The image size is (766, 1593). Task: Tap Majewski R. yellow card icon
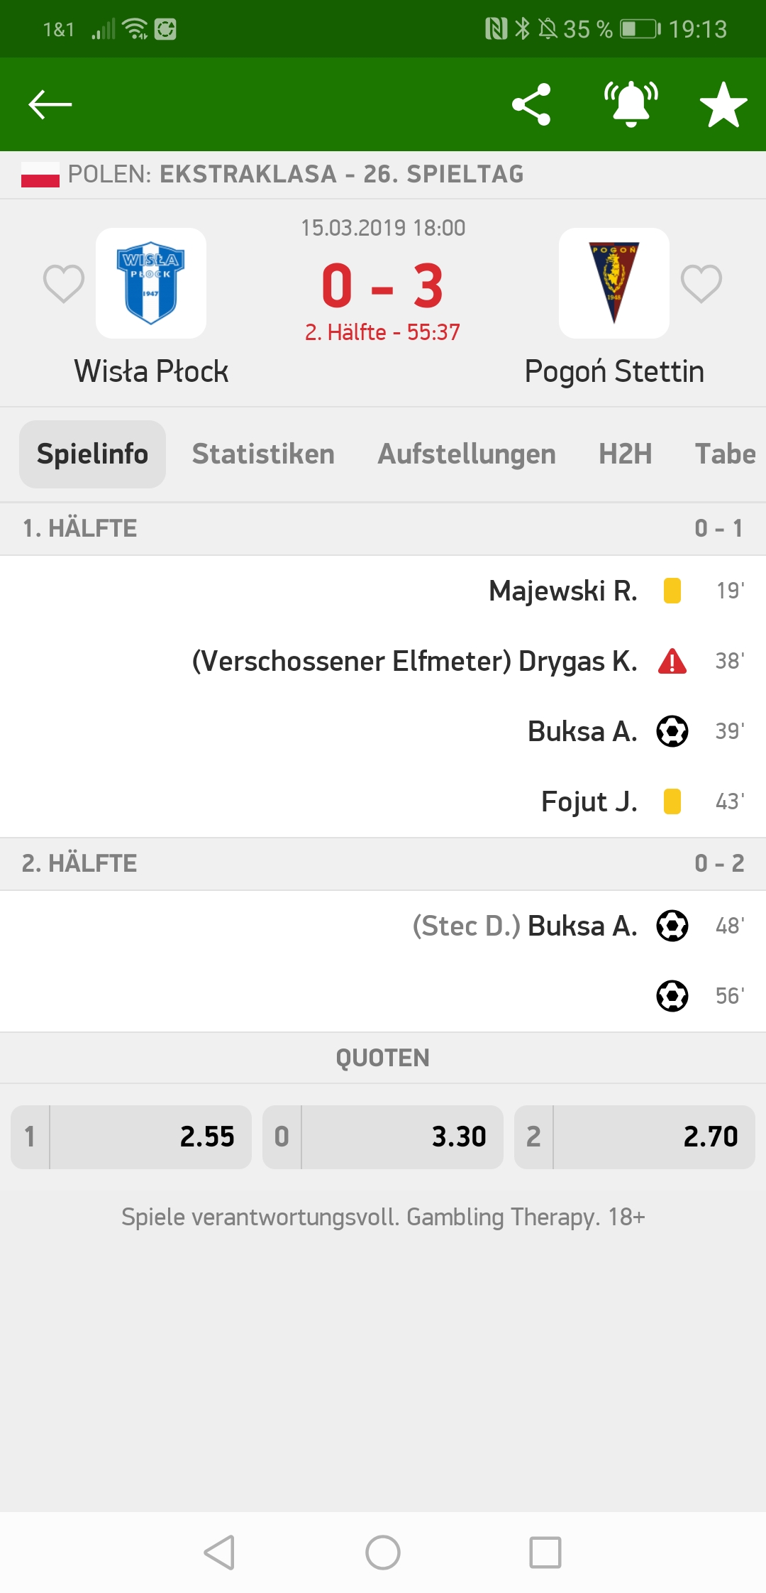point(672,591)
